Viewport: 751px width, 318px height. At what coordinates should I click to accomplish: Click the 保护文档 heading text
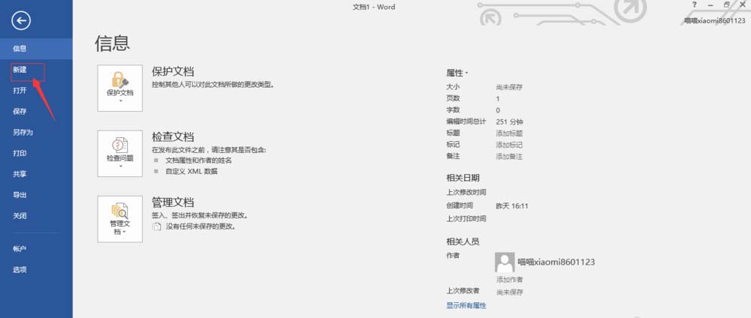coord(173,72)
